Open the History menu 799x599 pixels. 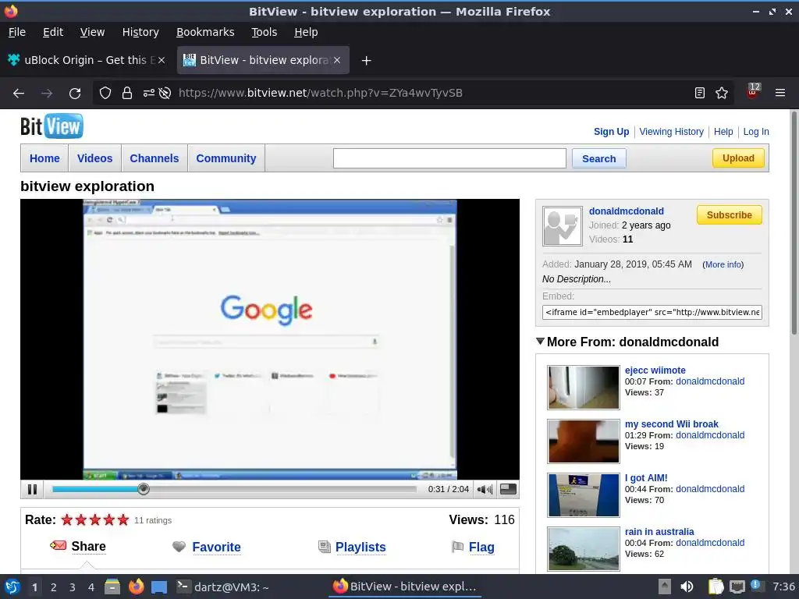140,32
